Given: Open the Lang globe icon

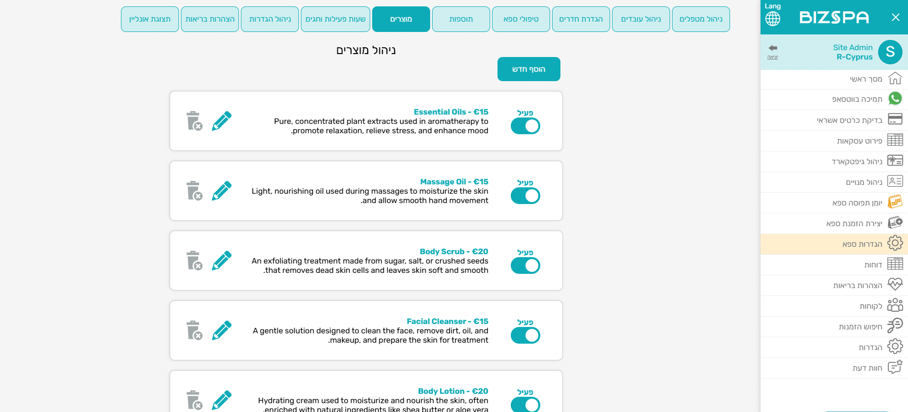Looking at the screenshot, I should pos(772,19).
